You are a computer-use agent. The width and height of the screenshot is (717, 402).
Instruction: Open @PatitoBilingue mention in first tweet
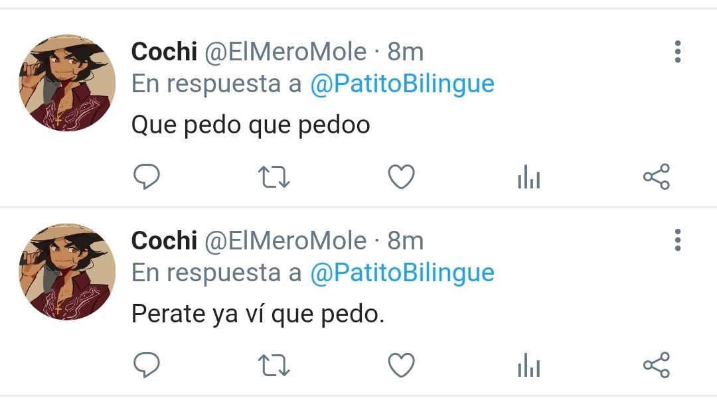pyautogui.click(x=402, y=84)
